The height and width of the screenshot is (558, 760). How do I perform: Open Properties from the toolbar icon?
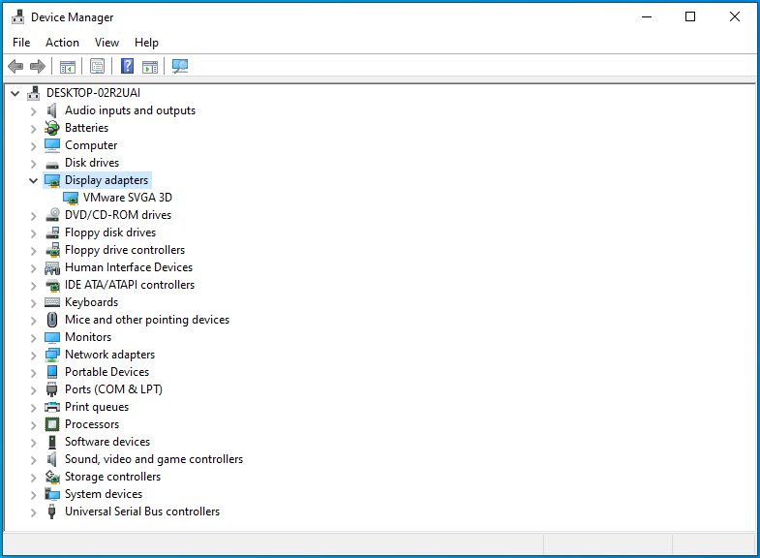(x=97, y=67)
